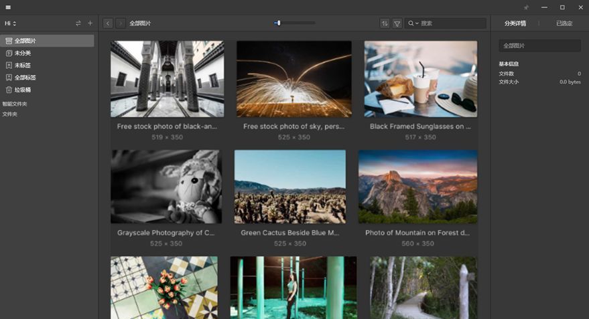Open the search magnifier options dropdown

click(413, 23)
